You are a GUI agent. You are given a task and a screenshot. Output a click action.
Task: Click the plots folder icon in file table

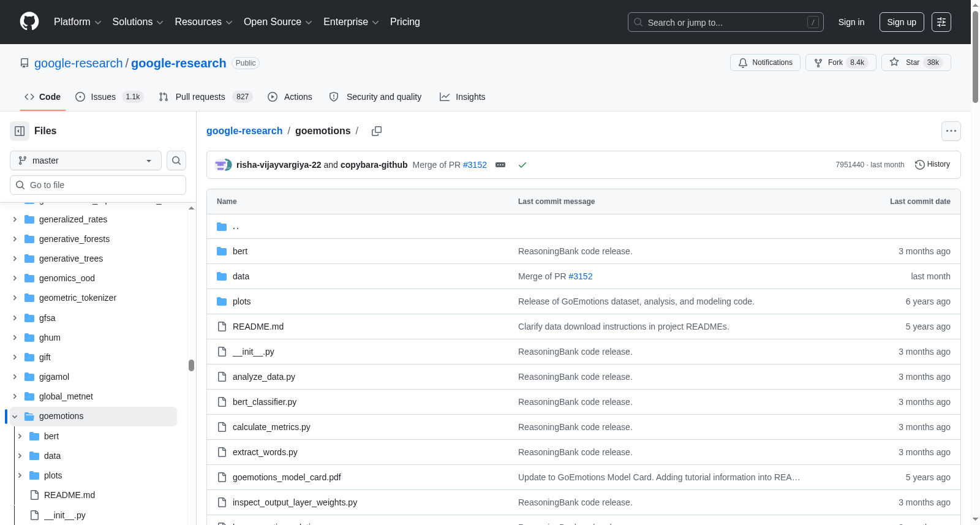tap(222, 301)
